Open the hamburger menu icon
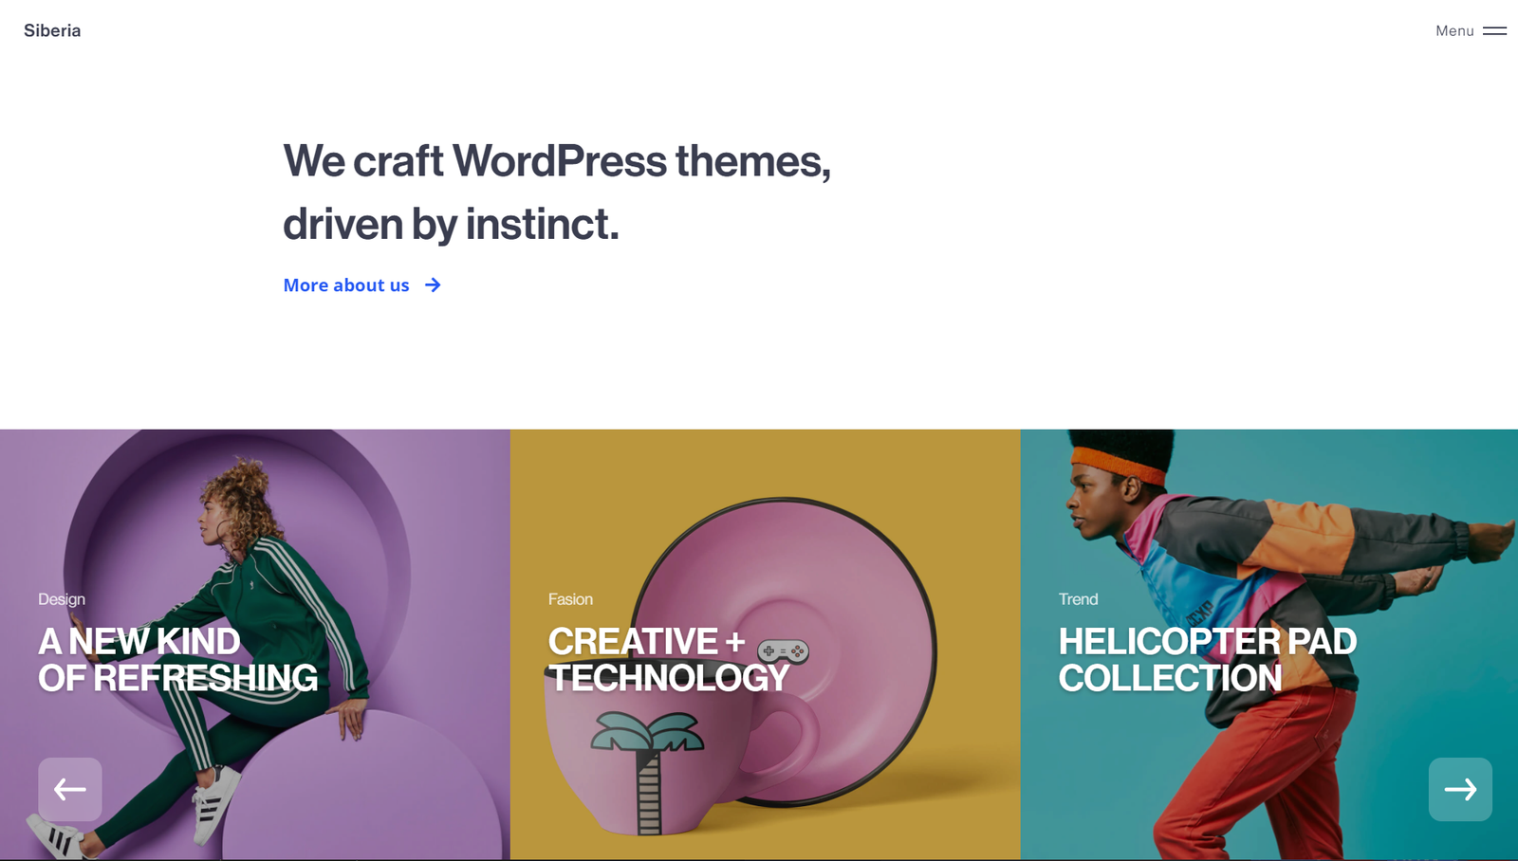 (x=1494, y=31)
